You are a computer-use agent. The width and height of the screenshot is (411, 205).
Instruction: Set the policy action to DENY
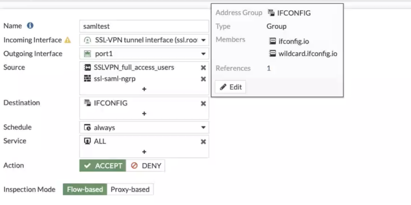click(x=145, y=165)
